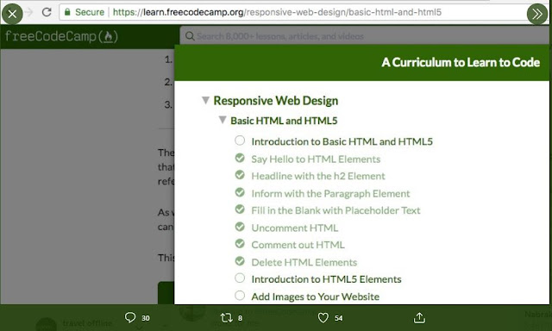Open Introduction to Basic HTML and HTML5 lesson
This screenshot has height=331, width=552.
[x=342, y=141]
